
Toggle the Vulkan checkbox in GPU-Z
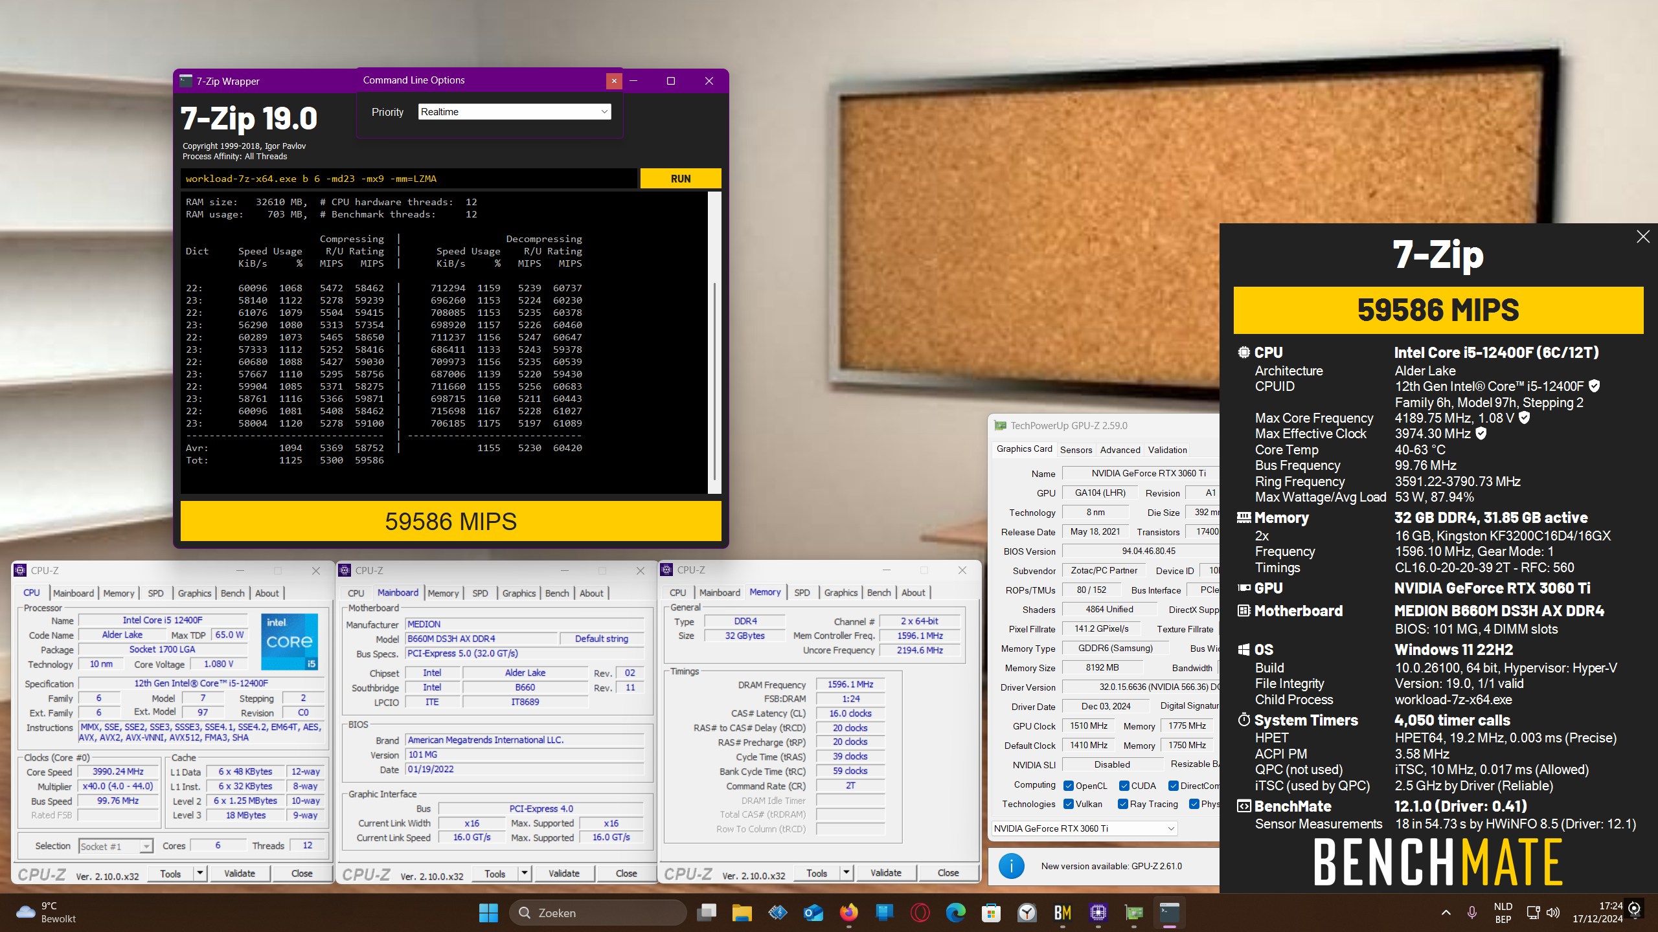(x=1069, y=804)
